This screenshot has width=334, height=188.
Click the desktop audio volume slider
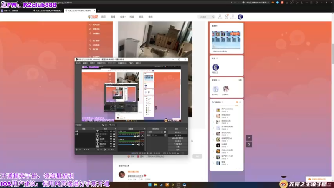(x=127, y=145)
